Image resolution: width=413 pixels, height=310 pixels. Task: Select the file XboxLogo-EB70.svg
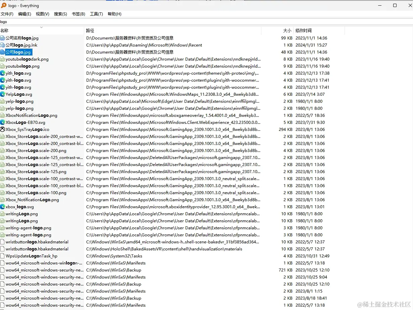[x=25, y=123]
